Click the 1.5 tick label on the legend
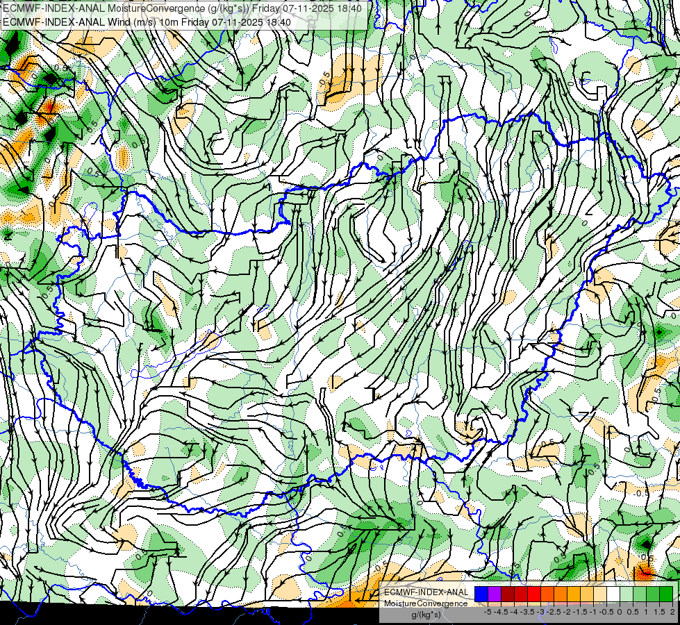Screen dimensions: 680x625 click(x=658, y=612)
